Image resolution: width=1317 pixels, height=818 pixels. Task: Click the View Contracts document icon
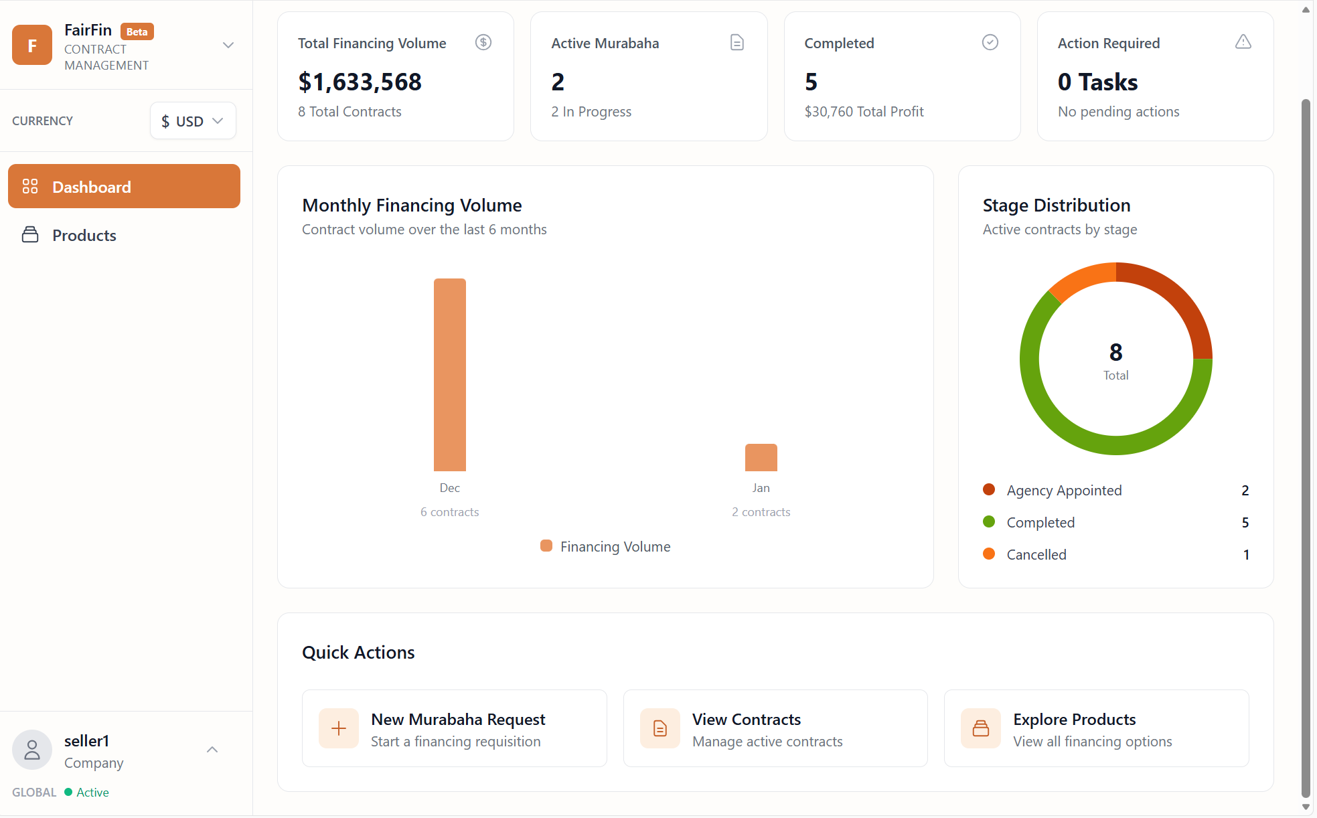point(660,728)
